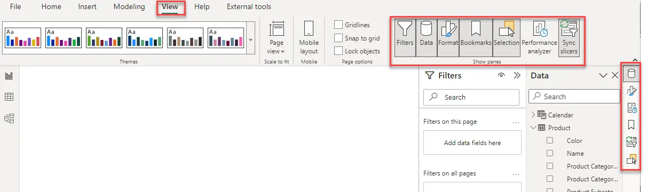Show the Bookmarks pane from ribbon

pos(475,37)
